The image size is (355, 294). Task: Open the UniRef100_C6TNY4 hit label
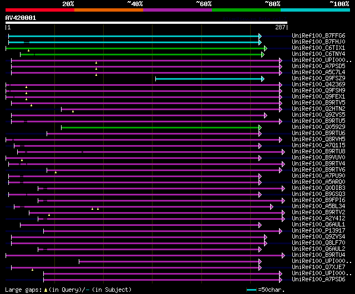pos(318,54)
